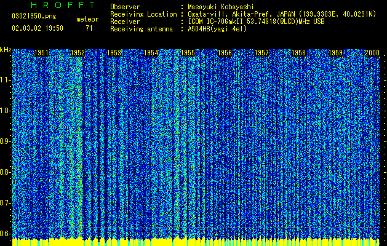This screenshot has width=387, height=246.
Task: Click the 1954 time marker
Action: 151,53
